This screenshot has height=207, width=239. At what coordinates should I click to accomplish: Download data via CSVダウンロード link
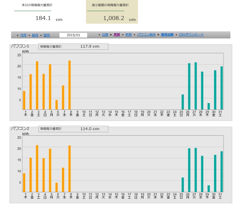click(x=191, y=35)
